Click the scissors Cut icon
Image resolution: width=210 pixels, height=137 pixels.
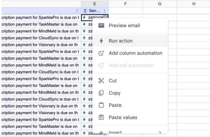(101, 81)
